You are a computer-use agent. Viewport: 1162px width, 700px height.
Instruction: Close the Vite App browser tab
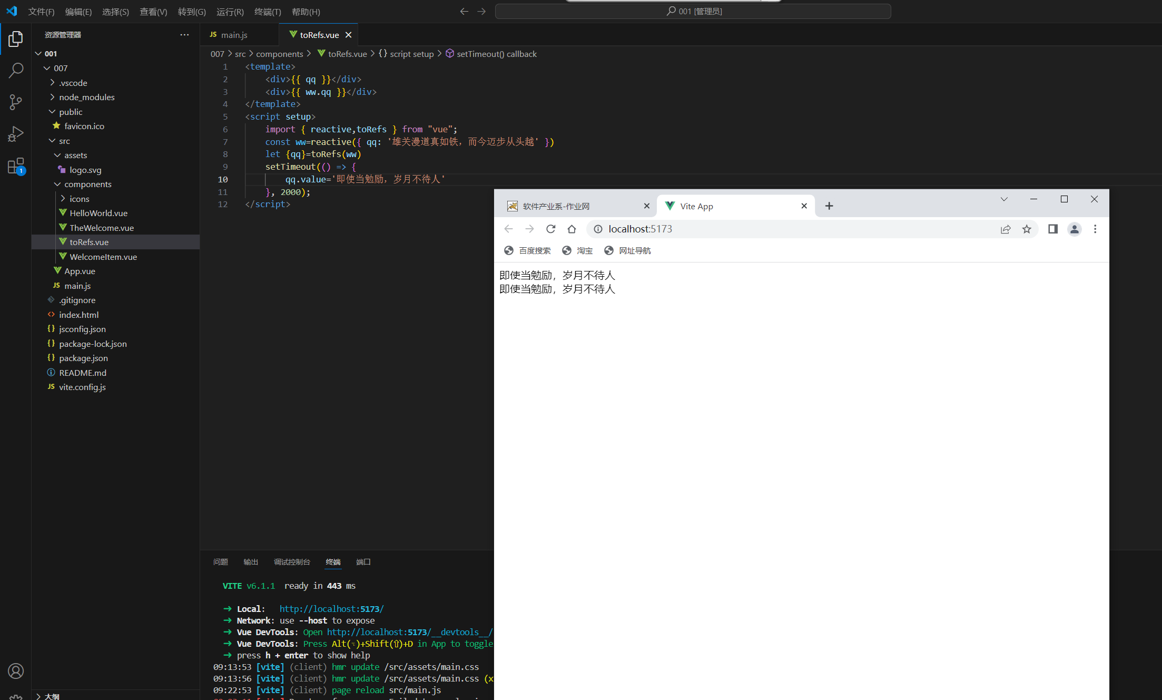point(804,206)
